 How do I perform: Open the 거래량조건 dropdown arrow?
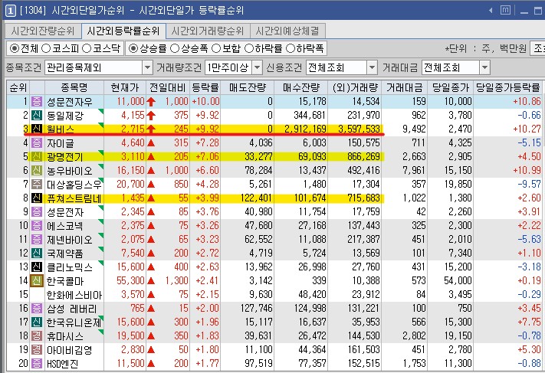coord(257,67)
